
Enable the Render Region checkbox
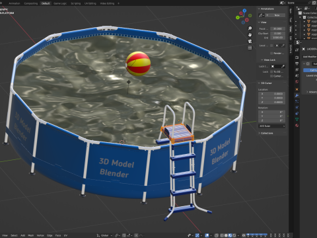coord(271,53)
